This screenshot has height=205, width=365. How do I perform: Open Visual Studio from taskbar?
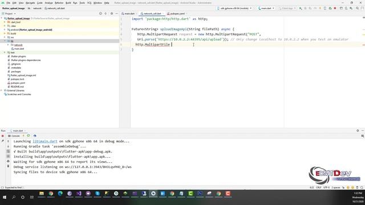click(79, 194)
